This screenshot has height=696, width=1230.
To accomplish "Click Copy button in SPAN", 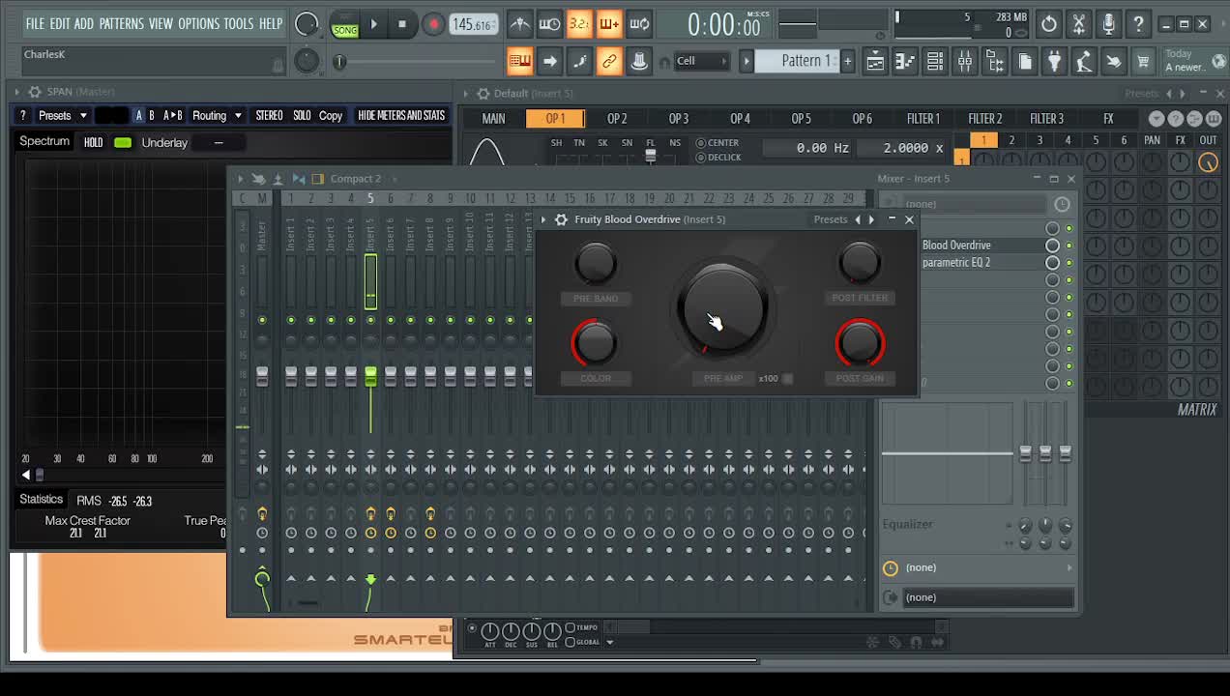I will tap(331, 115).
